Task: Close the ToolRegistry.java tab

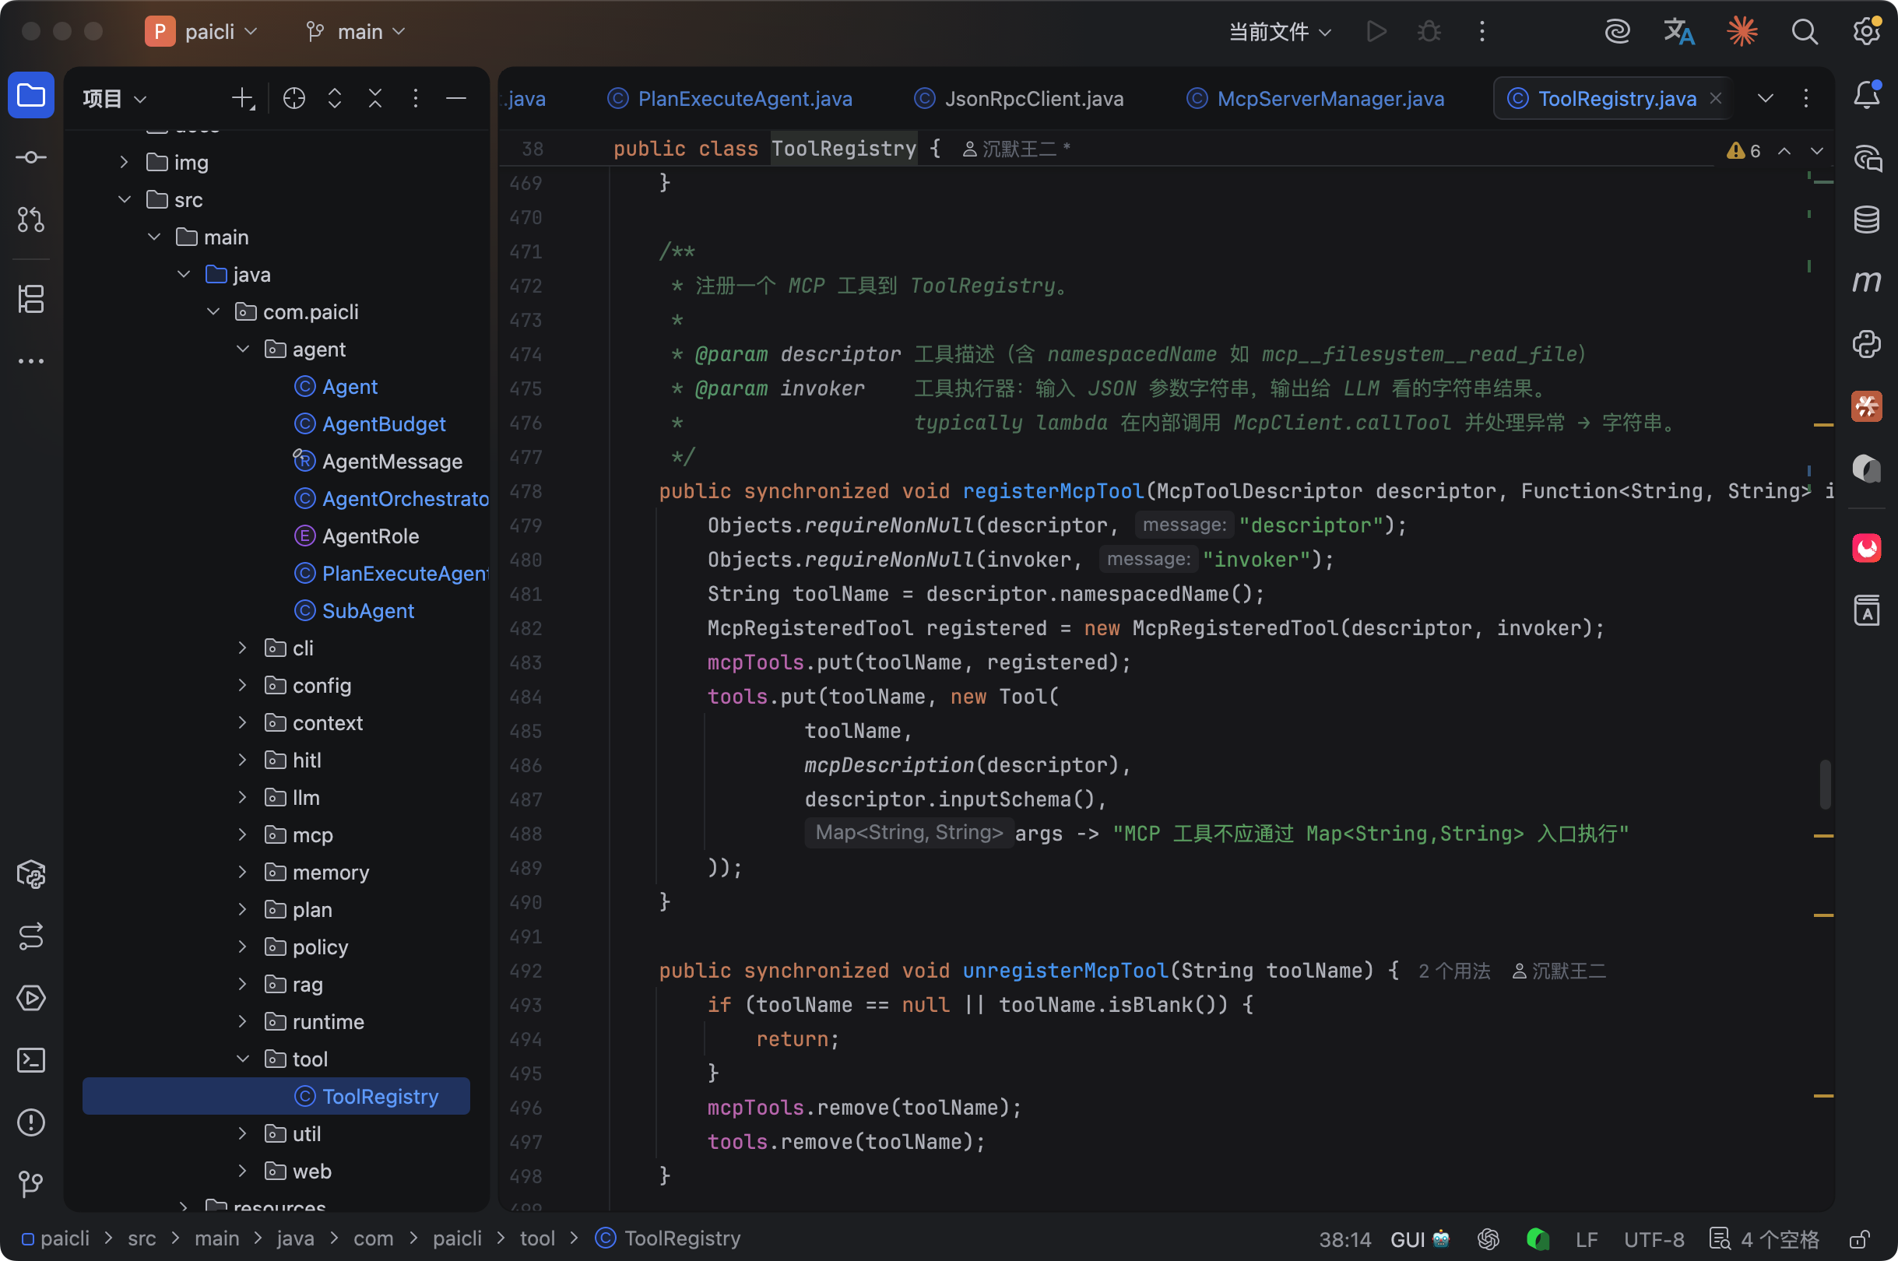Action: tap(1715, 98)
